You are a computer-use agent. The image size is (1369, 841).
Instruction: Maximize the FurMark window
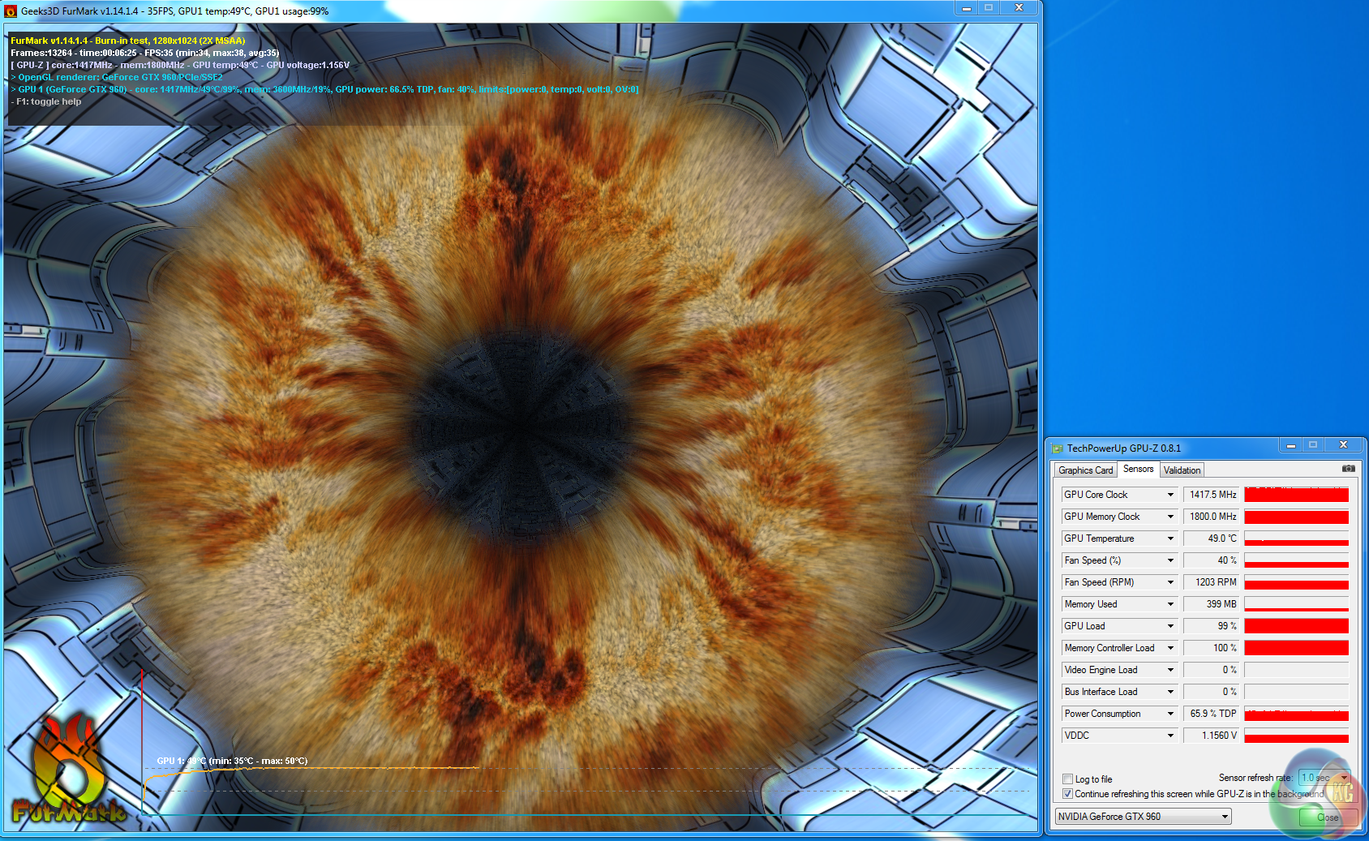(x=989, y=8)
